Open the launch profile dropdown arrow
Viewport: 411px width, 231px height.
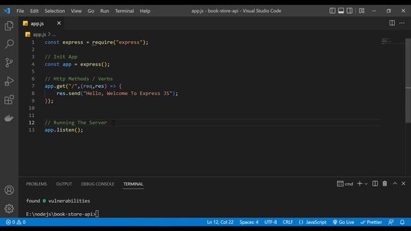[x=366, y=184]
